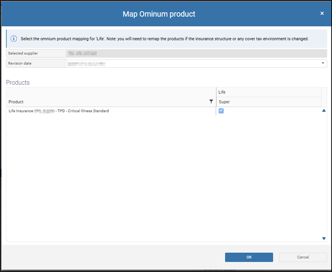Click the Selected supplier label

pos(23,53)
